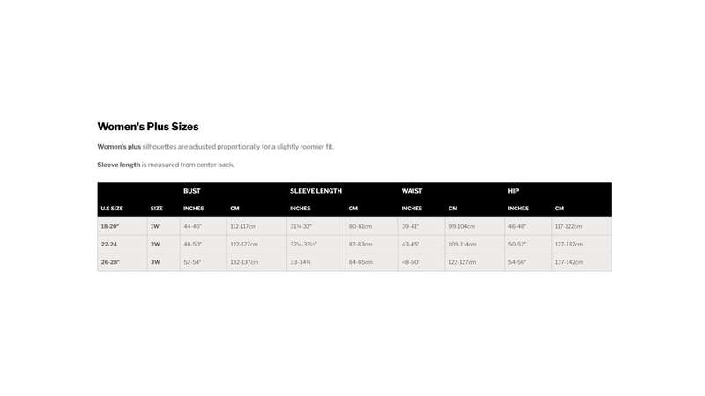Click the WAIST column header
Screen dimensions: 705x396
pyautogui.click(x=412, y=191)
